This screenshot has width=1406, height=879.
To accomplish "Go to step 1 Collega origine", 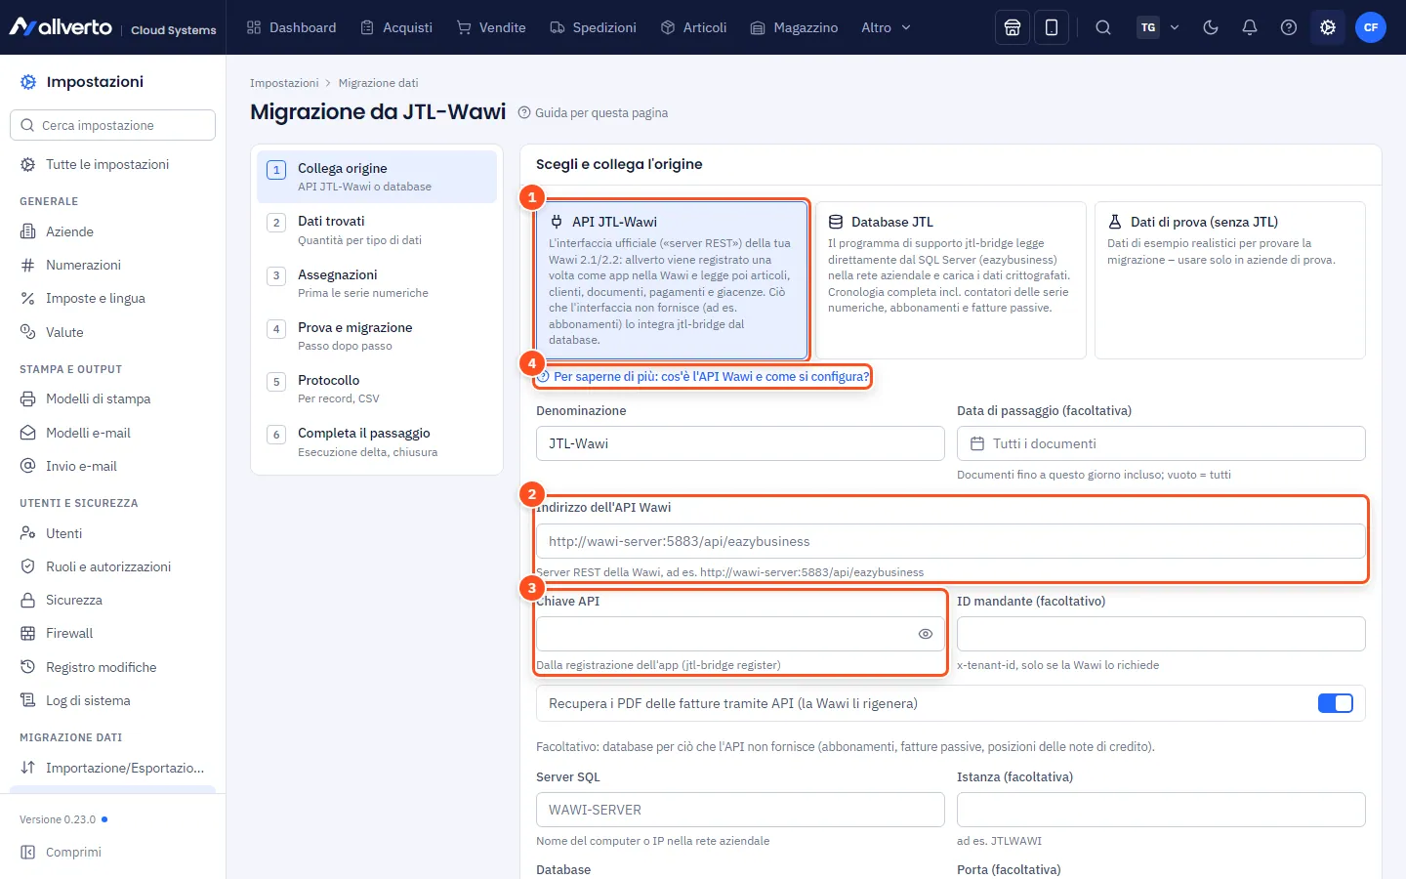I will 377,177.
